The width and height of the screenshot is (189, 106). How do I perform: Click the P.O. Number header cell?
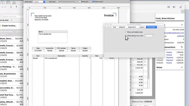[x=61, y=48]
